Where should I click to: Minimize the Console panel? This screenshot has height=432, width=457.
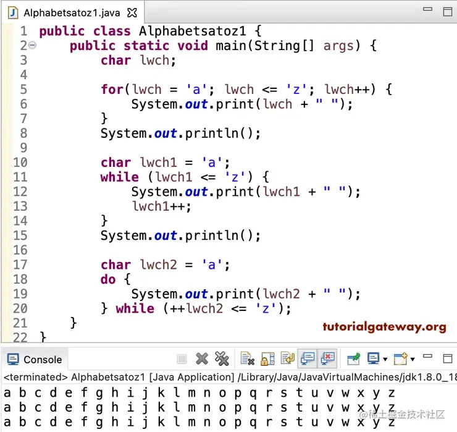pos(427,356)
